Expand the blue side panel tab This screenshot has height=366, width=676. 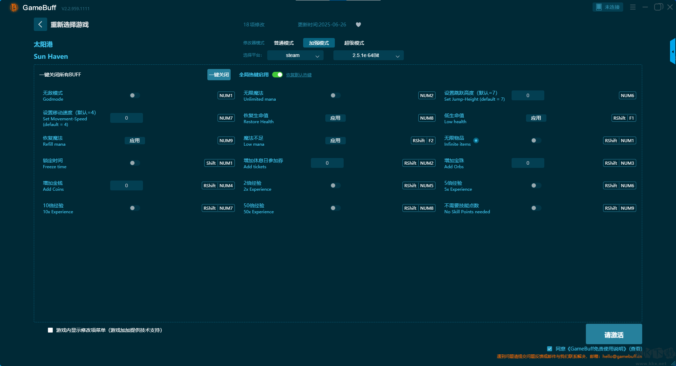pyautogui.click(x=672, y=51)
